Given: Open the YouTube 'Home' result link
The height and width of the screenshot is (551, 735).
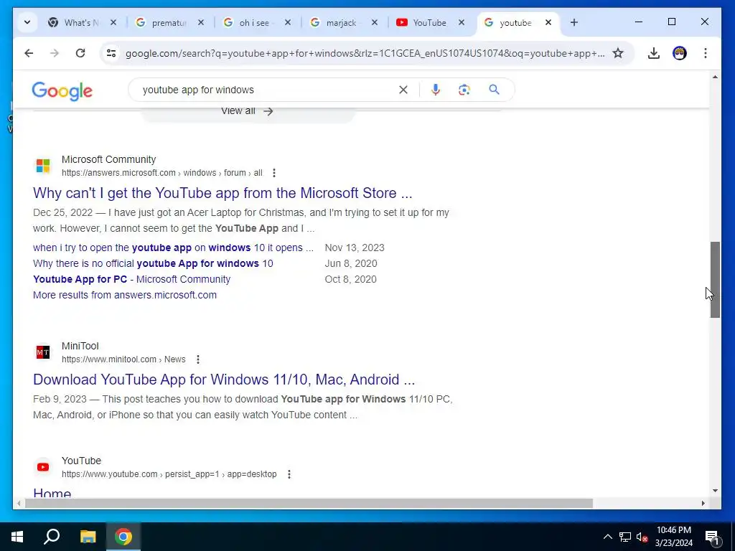Looking at the screenshot, I should (x=52, y=493).
